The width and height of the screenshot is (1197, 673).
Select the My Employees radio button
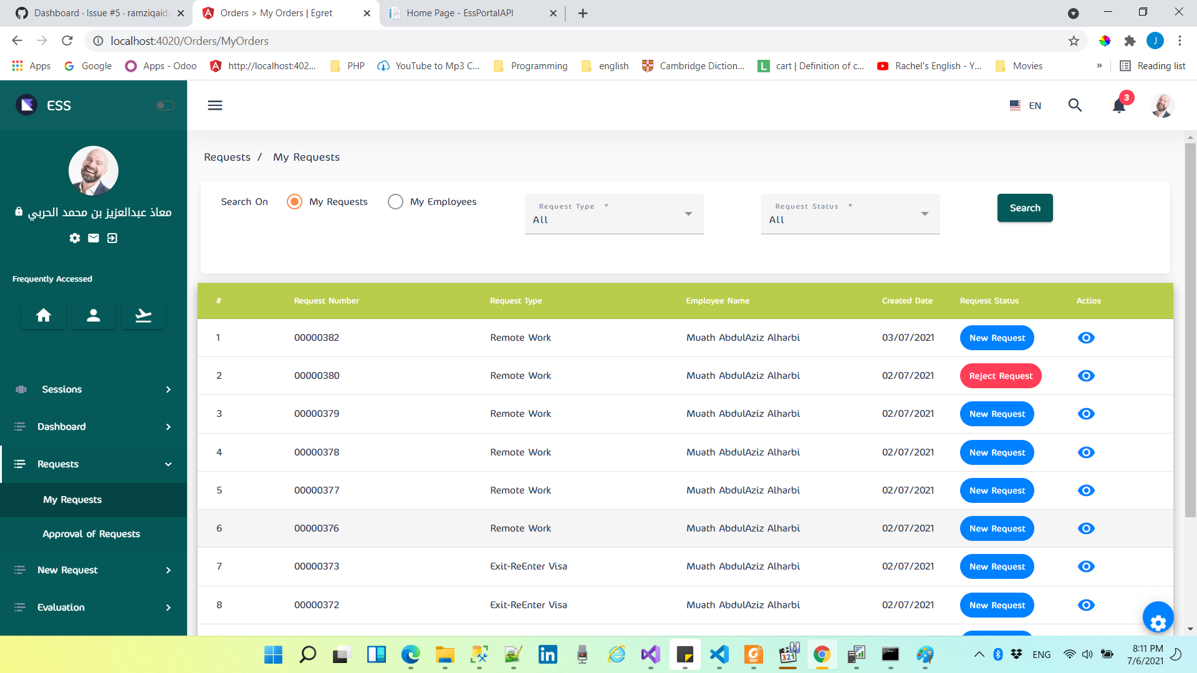coord(395,201)
